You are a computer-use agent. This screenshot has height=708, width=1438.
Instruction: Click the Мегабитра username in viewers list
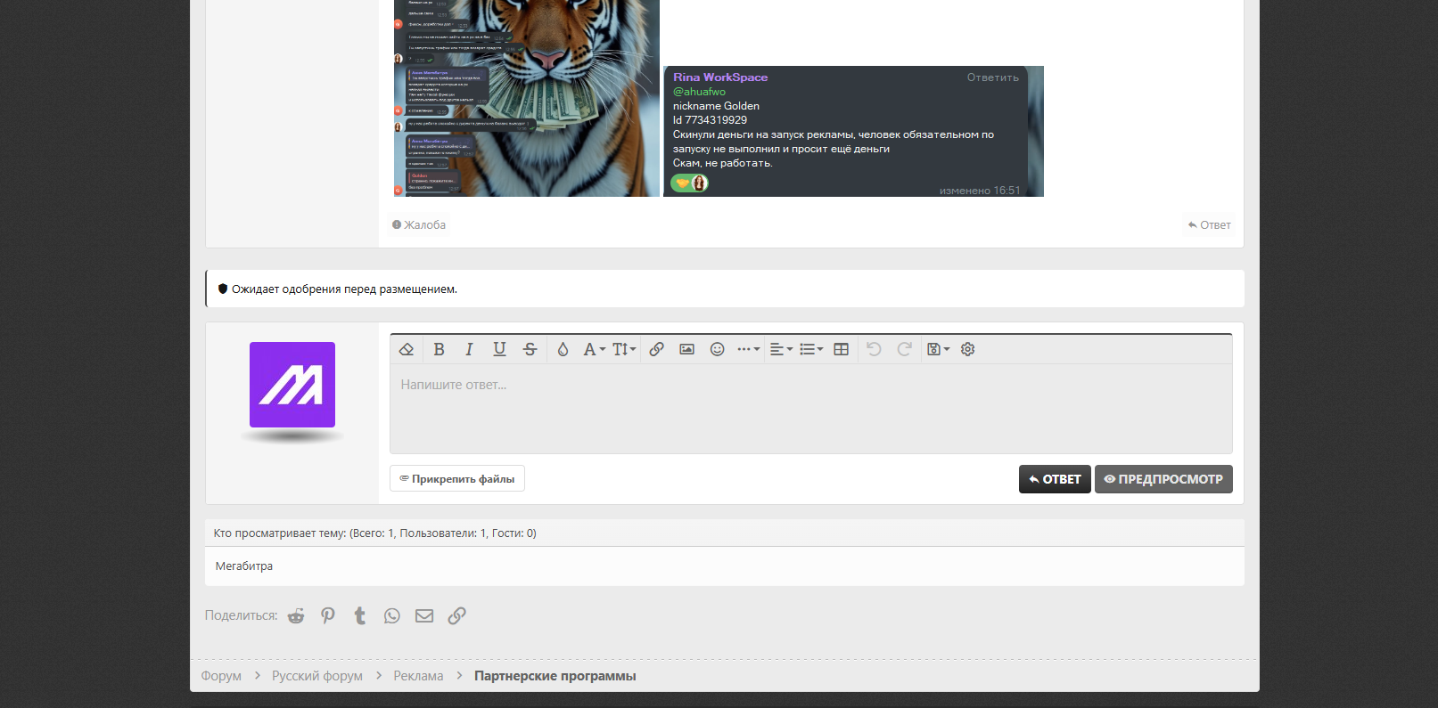click(244, 566)
